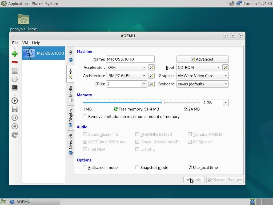273x205 pixels.
Task: Switch to the VM tab
Action: point(70,74)
